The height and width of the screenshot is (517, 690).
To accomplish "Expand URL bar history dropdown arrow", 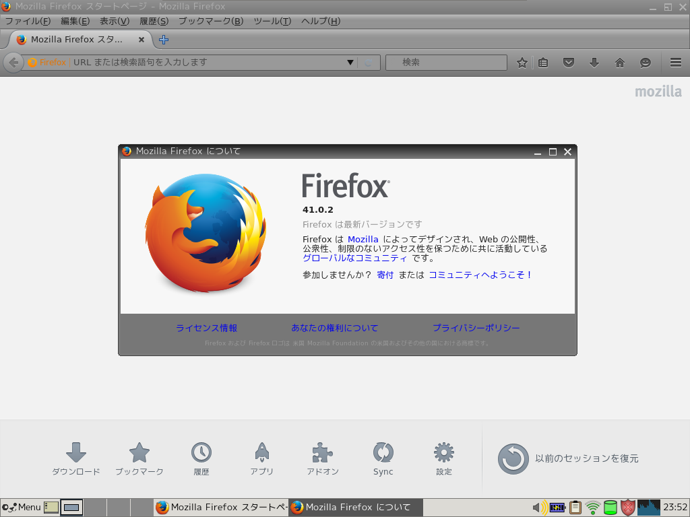I will click(x=350, y=63).
